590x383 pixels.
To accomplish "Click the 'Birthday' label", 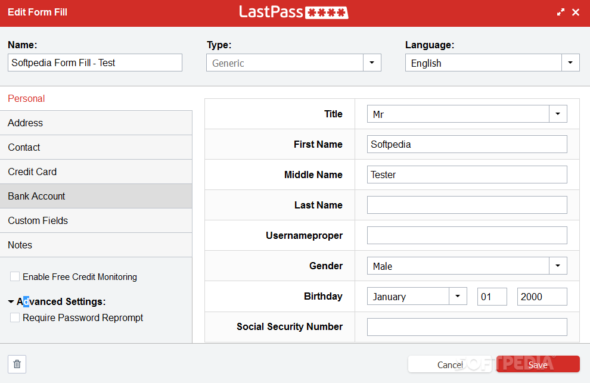I will 323,297.
